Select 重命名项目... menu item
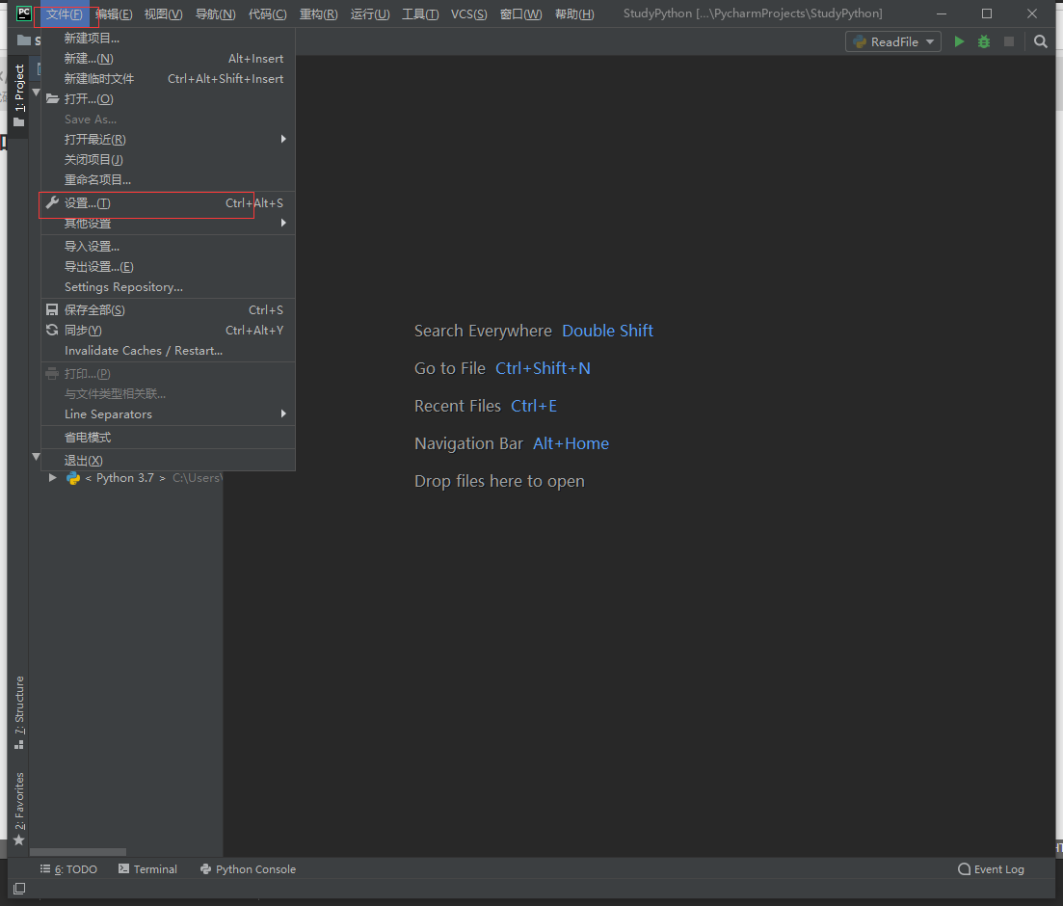Screen dimensions: 1063x906 pos(168,179)
